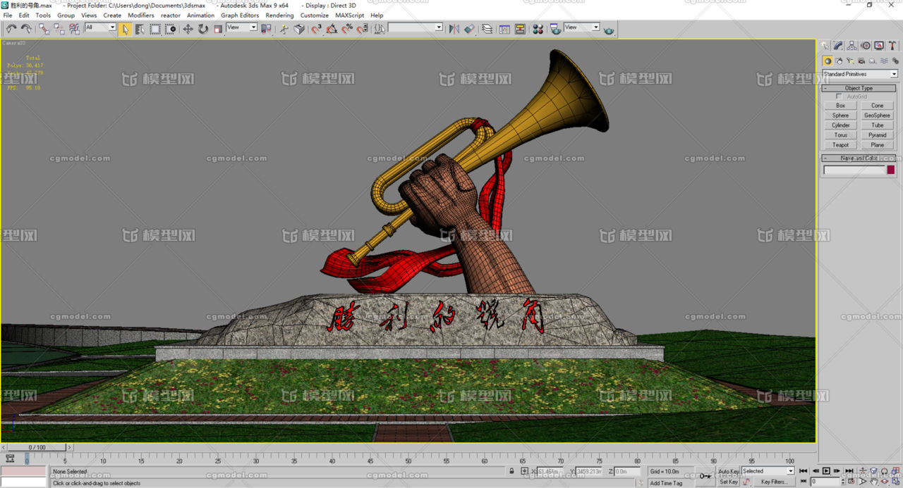Open the reference coordinate system View dropdown
The image size is (903, 488).
point(241,27)
